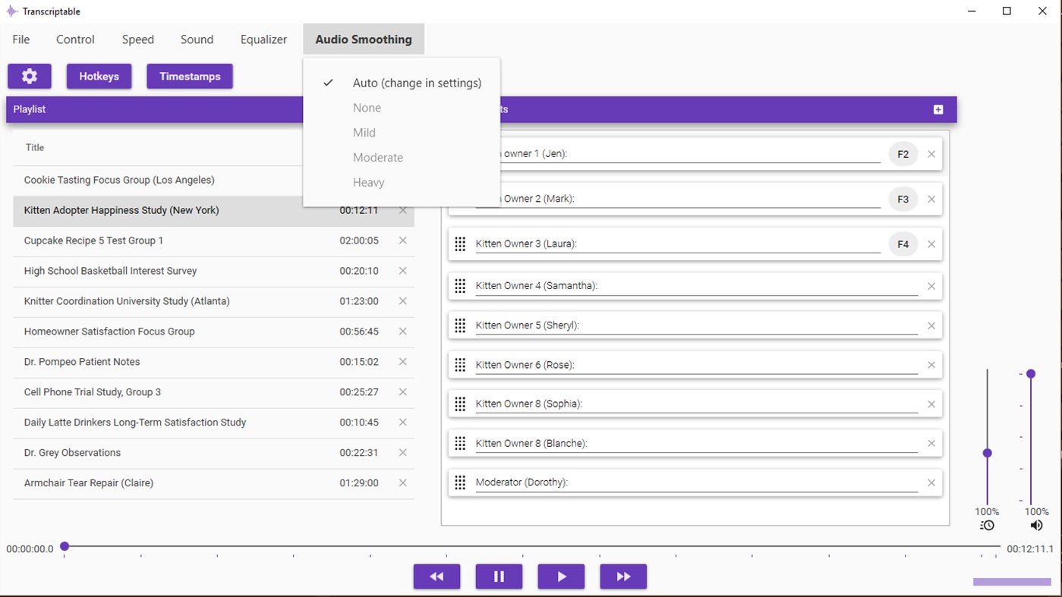Click the playback speed clock icon

[986, 524]
